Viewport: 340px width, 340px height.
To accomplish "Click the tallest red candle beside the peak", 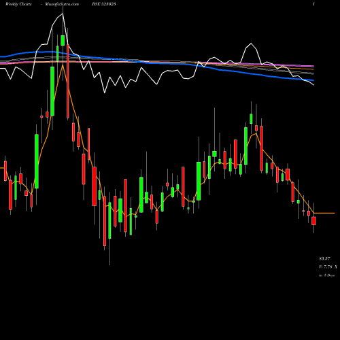I will click(68, 81).
